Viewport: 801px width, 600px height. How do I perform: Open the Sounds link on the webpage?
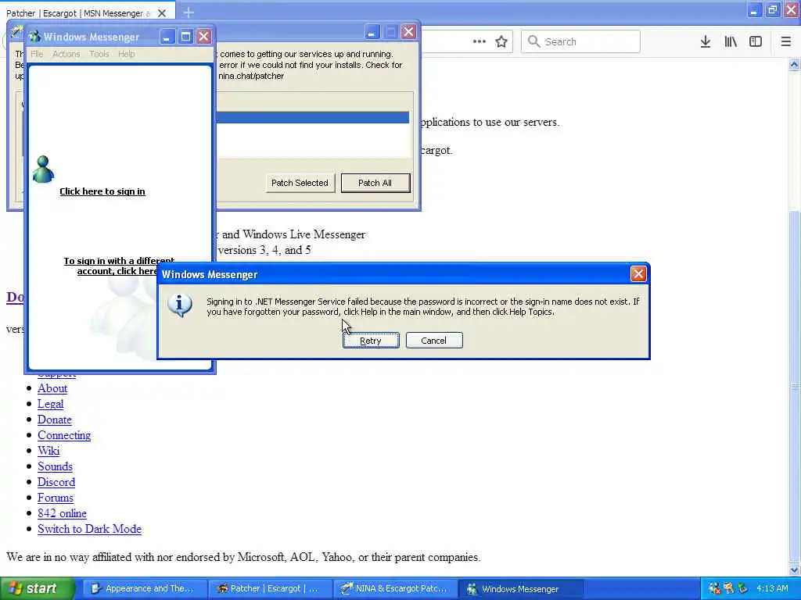tap(56, 467)
